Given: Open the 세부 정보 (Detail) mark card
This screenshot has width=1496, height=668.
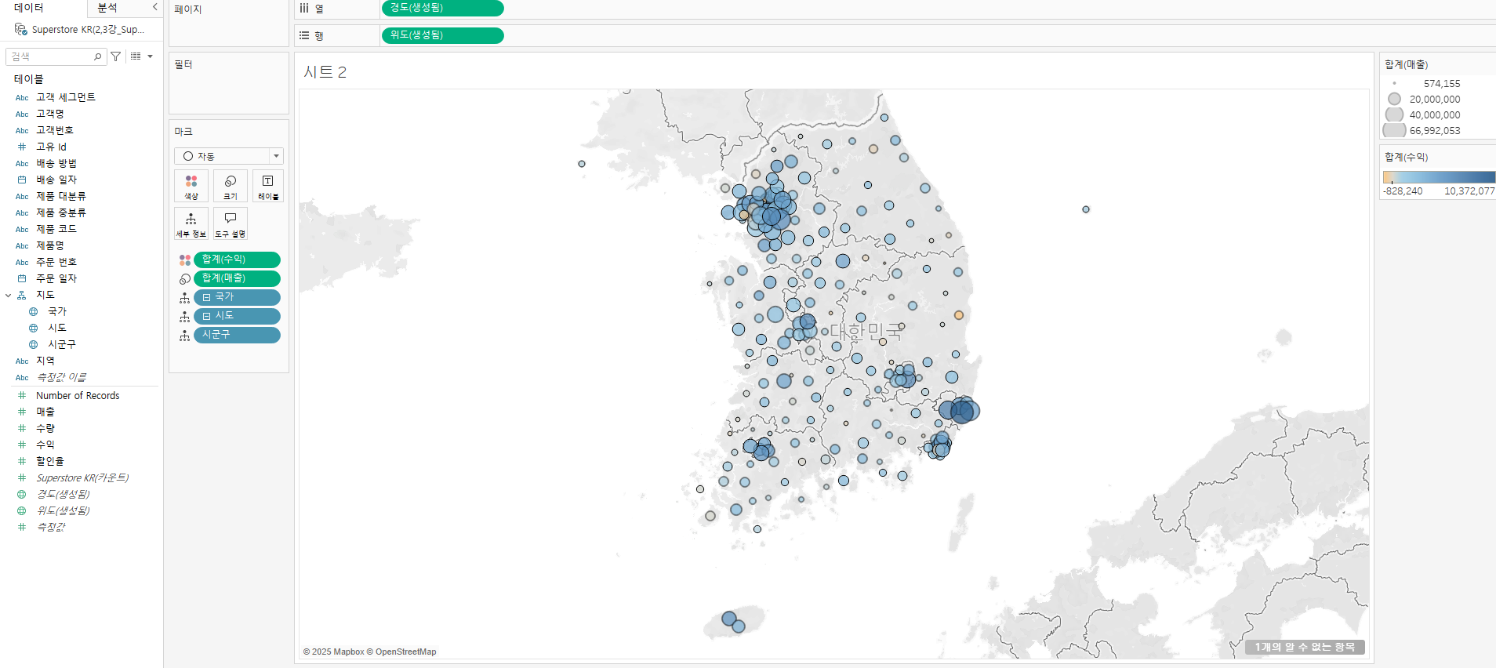Looking at the screenshot, I should click(x=191, y=223).
